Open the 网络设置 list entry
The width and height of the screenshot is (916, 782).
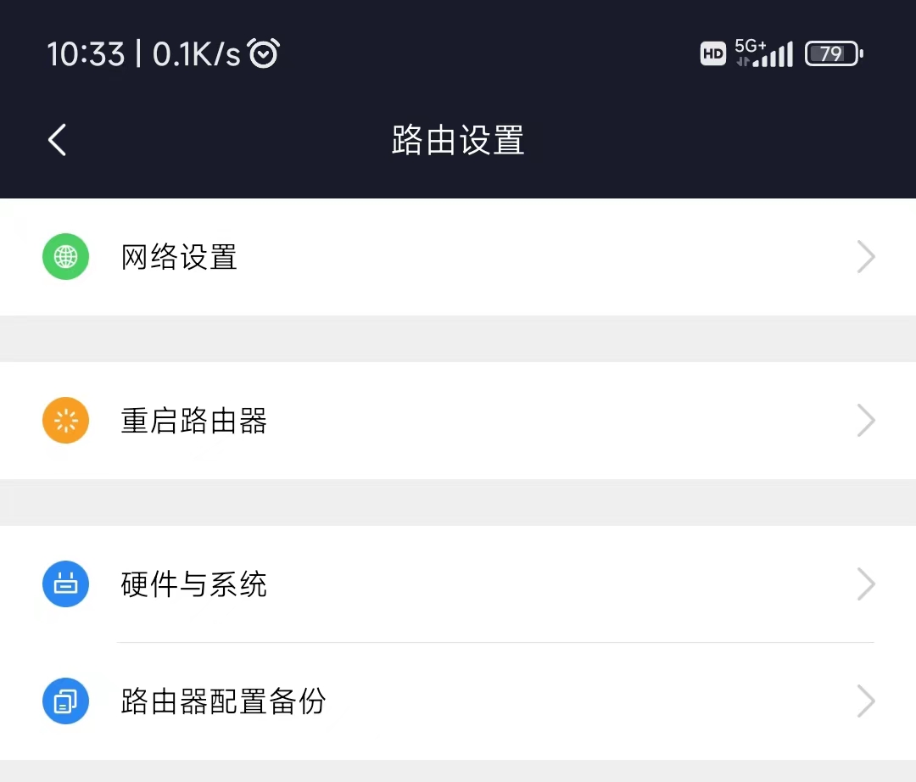coord(179,257)
